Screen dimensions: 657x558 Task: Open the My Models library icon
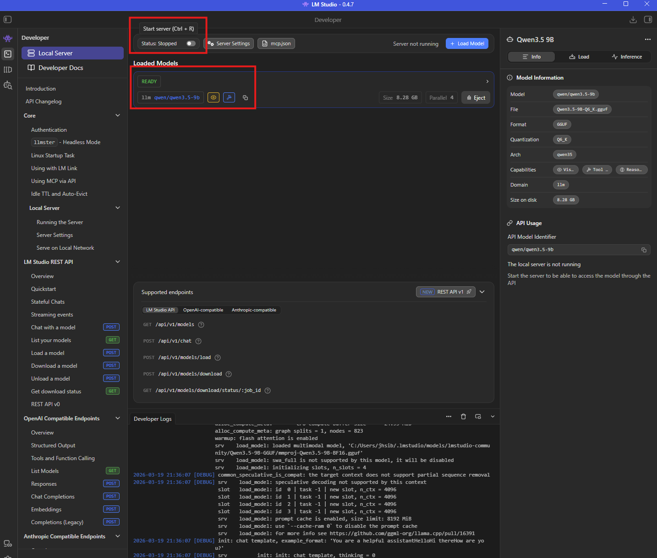pyautogui.click(x=8, y=70)
